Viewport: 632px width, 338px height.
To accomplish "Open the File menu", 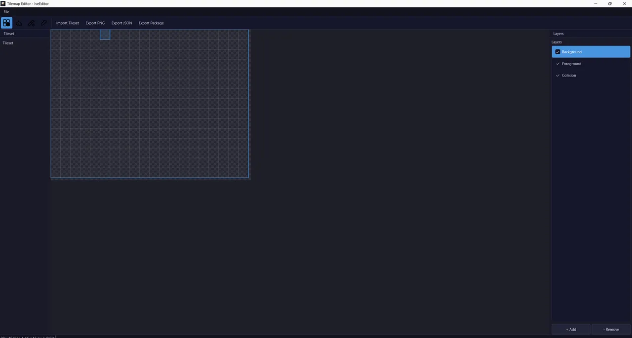I will pyautogui.click(x=6, y=12).
